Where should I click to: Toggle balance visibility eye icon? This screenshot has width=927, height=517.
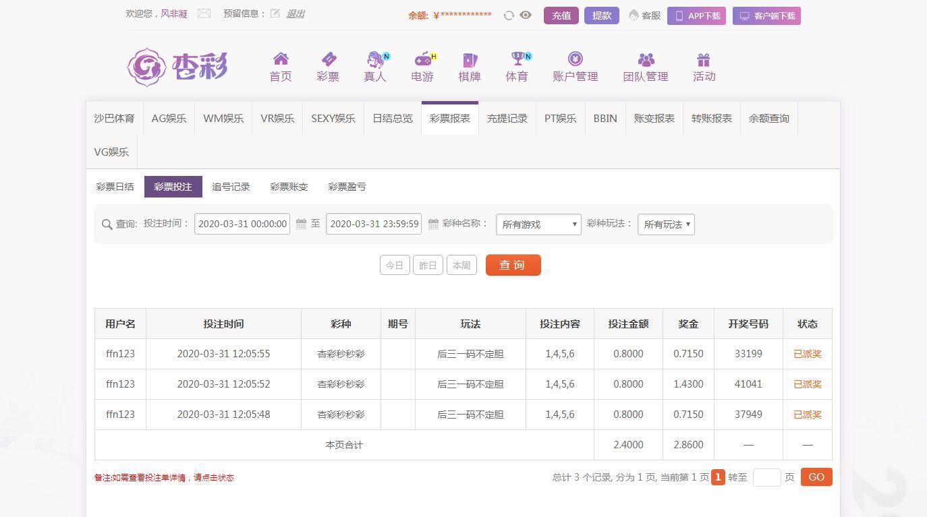point(526,15)
